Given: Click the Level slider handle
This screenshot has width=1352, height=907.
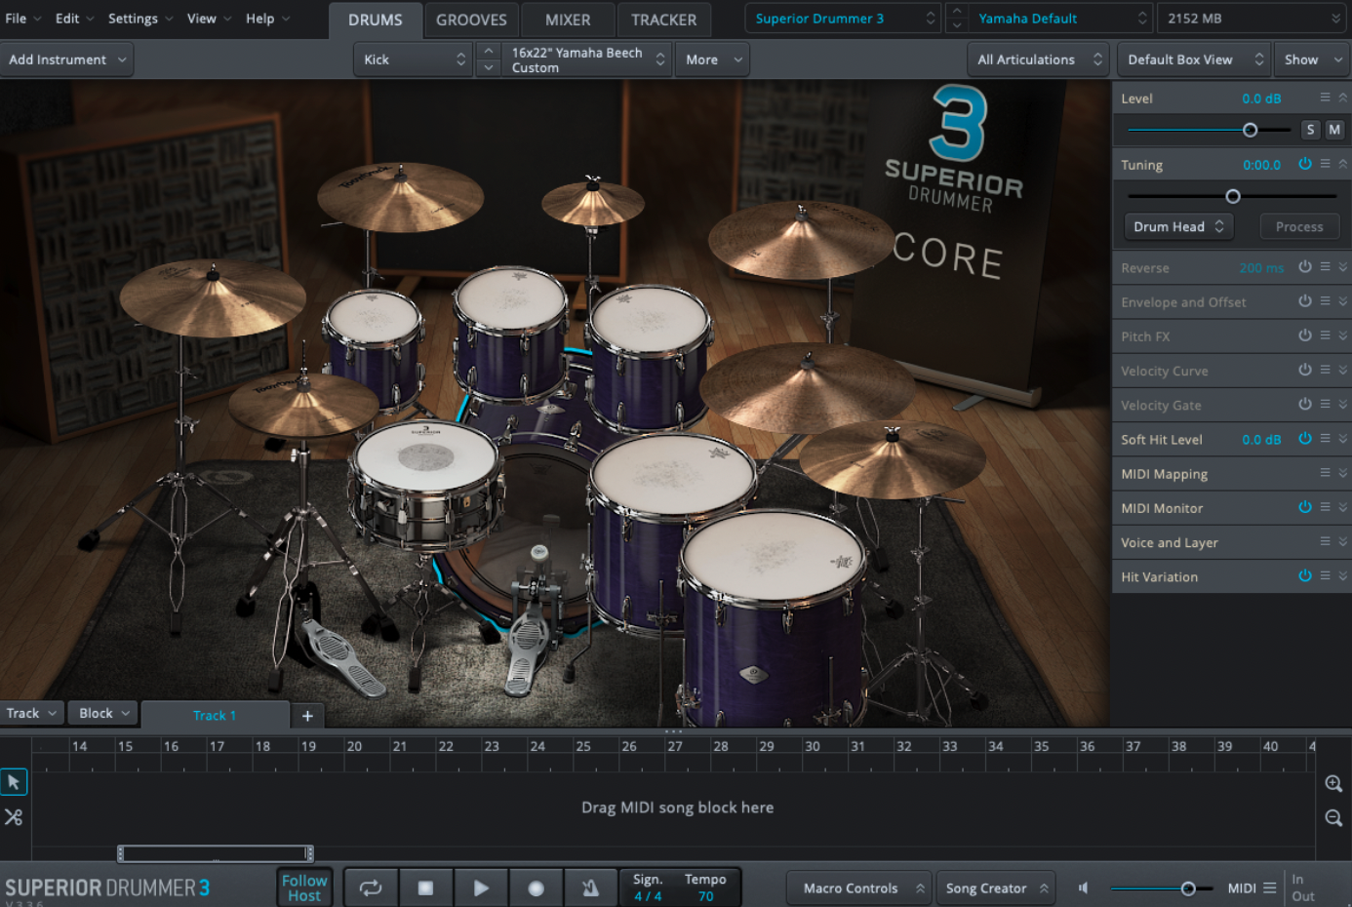Looking at the screenshot, I should coord(1250,130).
